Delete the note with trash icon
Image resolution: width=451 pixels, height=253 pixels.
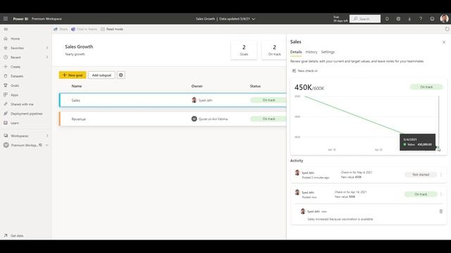click(x=441, y=212)
